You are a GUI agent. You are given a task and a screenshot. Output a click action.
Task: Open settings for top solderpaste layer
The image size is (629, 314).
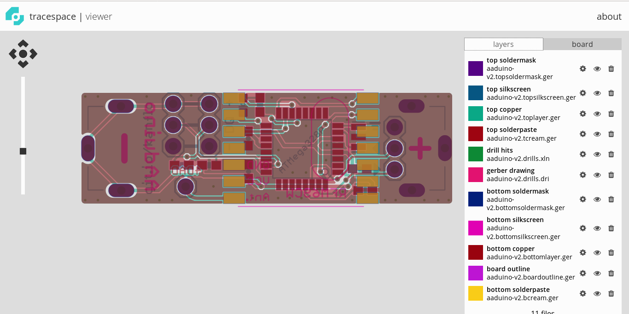pos(582,134)
